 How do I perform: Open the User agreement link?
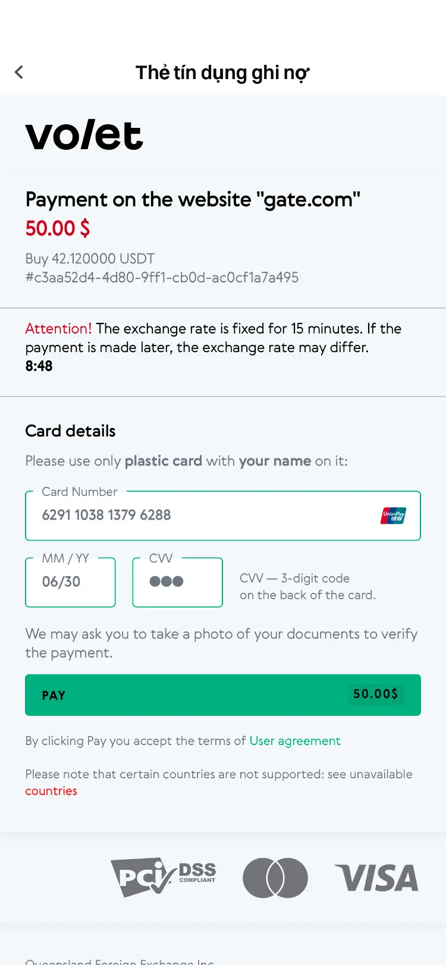295,741
